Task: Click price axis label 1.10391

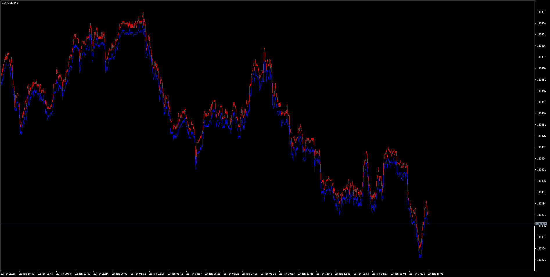Action: click(541, 215)
